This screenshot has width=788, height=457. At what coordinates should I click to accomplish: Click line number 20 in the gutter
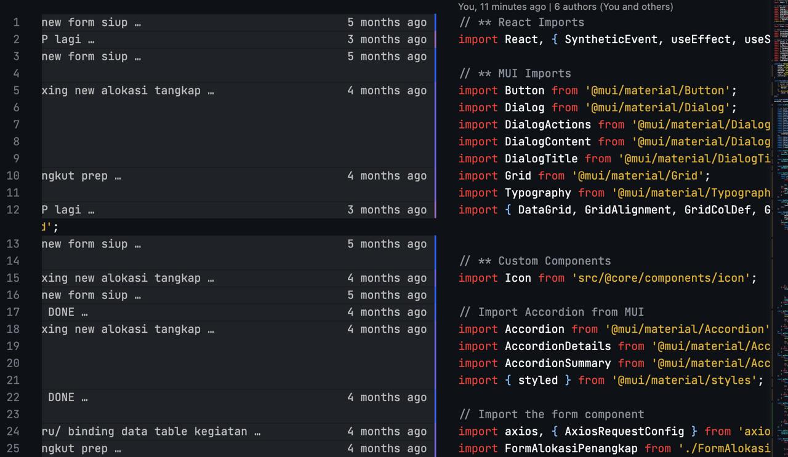[x=13, y=364]
